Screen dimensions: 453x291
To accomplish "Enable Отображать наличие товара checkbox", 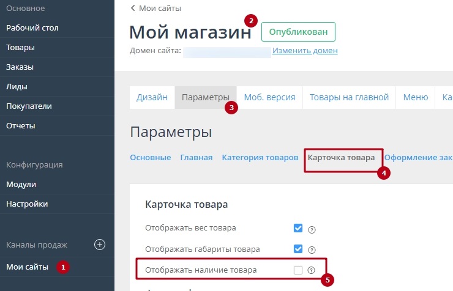I will click(x=298, y=270).
